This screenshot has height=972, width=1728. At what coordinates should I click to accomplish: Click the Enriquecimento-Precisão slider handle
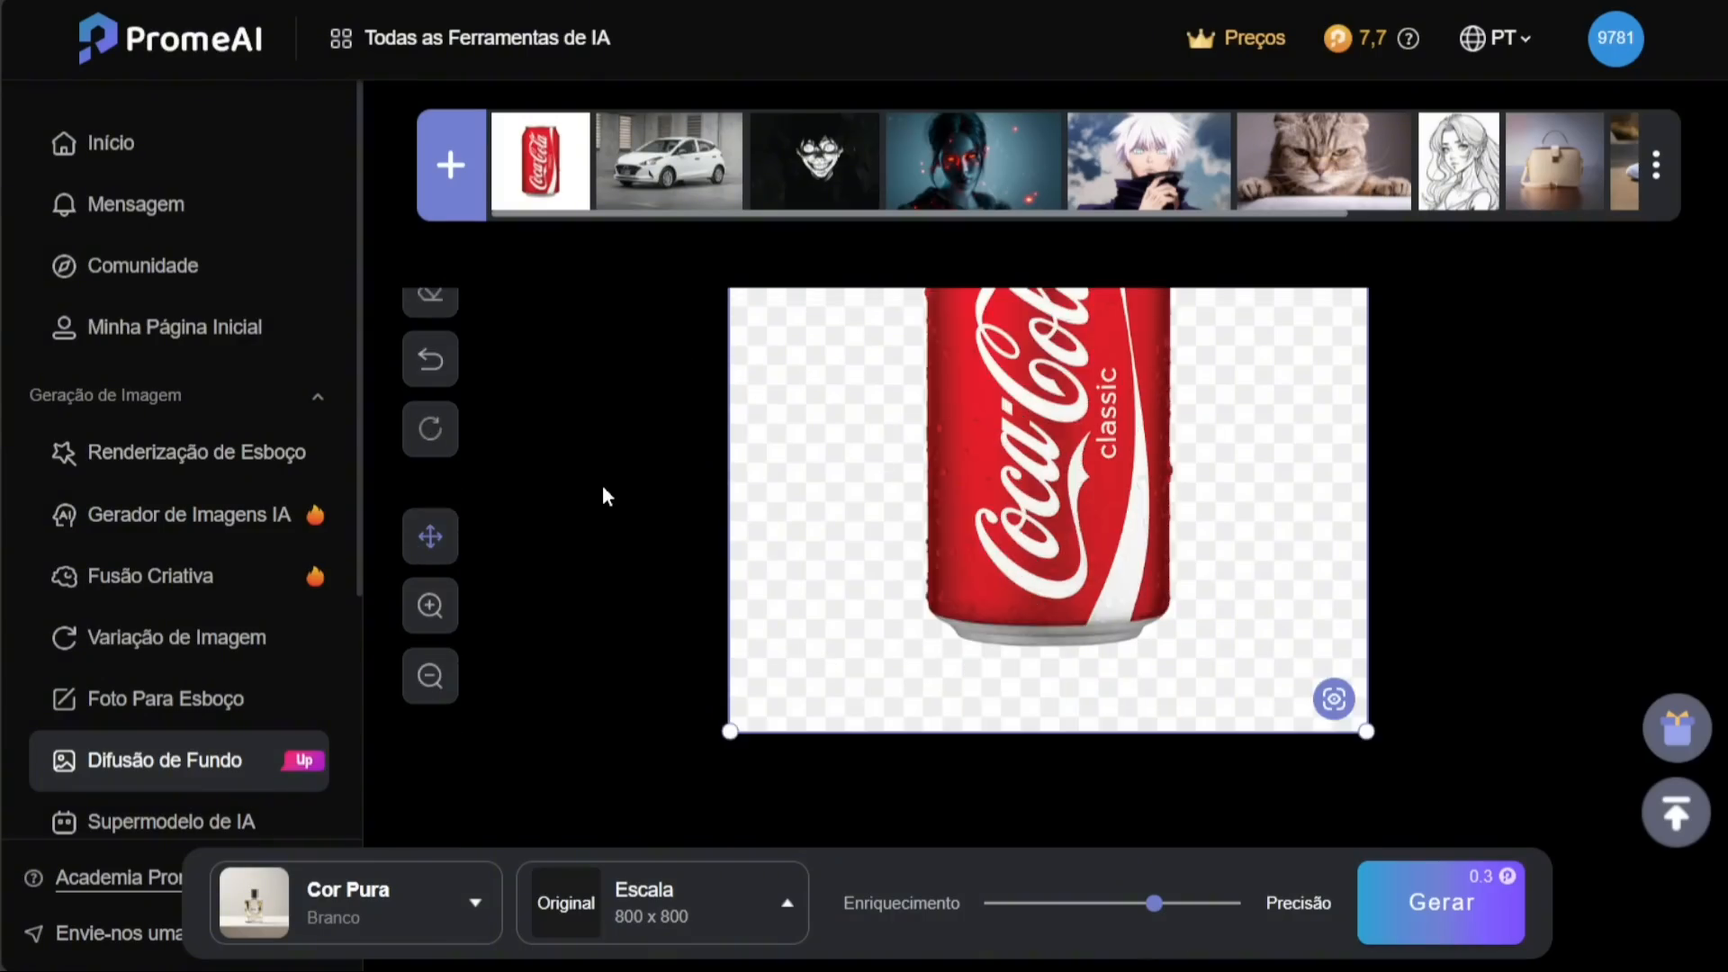click(1154, 903)
